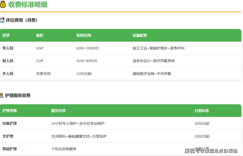Screen dimensions: 243x156
Task: Click the money bag icon beside 收费标准明细
Action: (x=3, y=4)
